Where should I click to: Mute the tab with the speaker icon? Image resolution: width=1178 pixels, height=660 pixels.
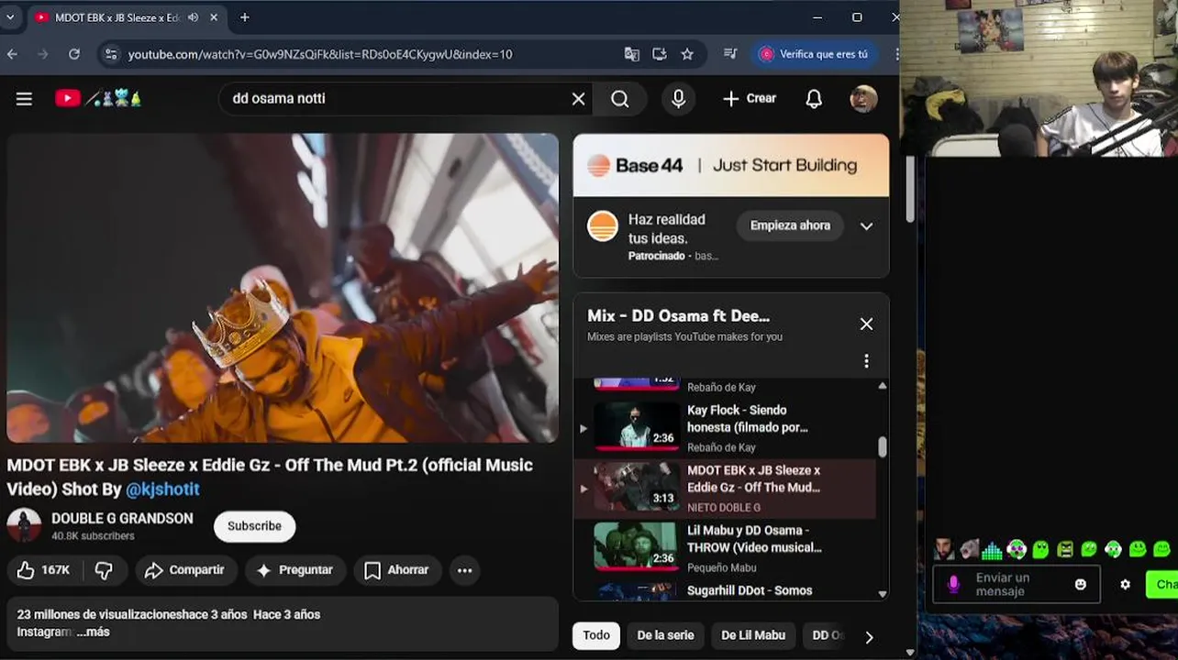click(x=194, y=17)
